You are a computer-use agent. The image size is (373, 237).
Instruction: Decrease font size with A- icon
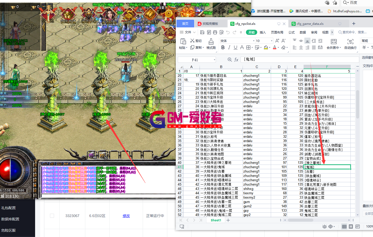(x=284, y=41)
